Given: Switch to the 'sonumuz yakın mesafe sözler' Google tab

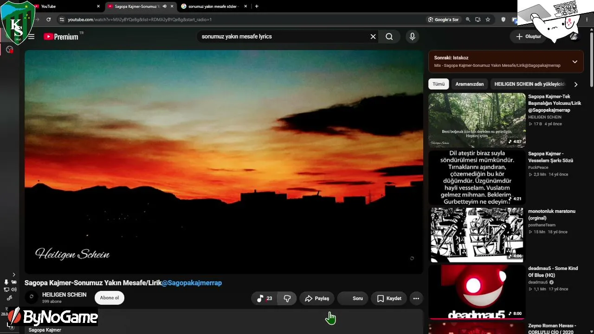Looking at the screenshot, I should pyautogui.click(x=214, y=6).
